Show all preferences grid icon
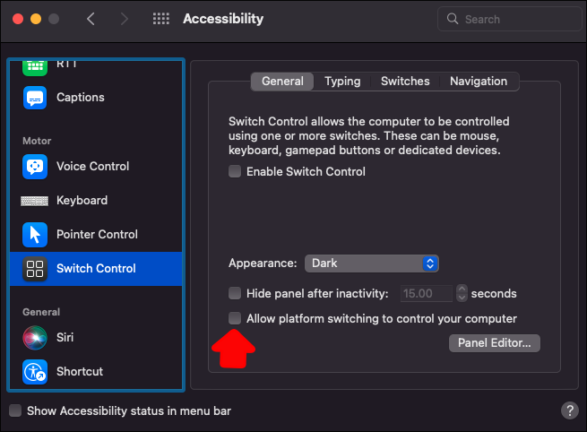 161,19
